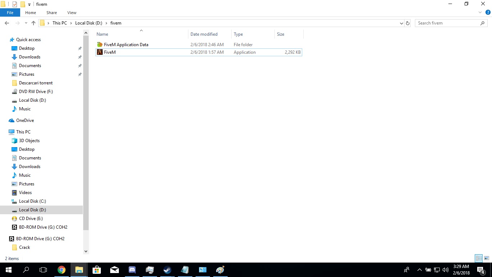Open the File menu
The image size is (492, 277).
click(10, 13)
